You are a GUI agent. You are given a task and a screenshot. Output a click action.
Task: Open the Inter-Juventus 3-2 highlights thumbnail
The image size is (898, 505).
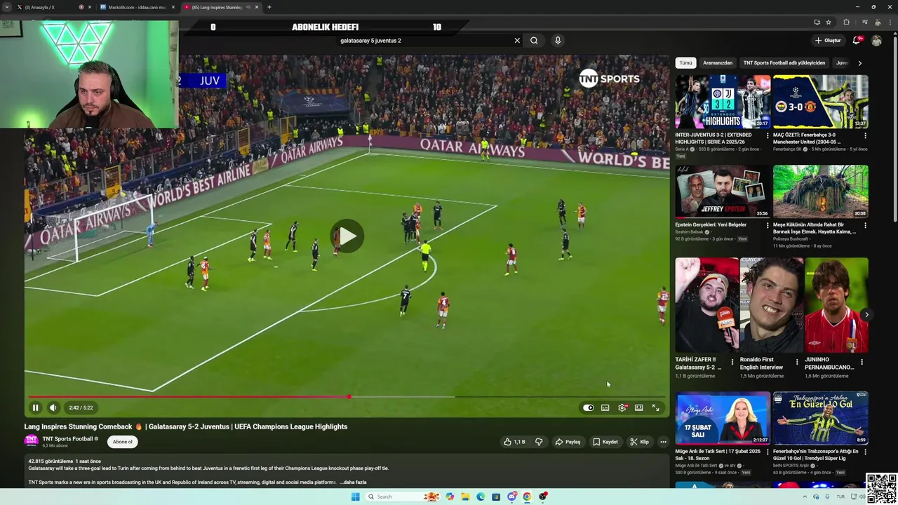[723, 102]
